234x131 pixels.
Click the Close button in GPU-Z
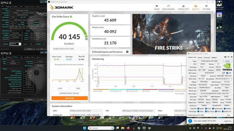[x=228, y=115]
